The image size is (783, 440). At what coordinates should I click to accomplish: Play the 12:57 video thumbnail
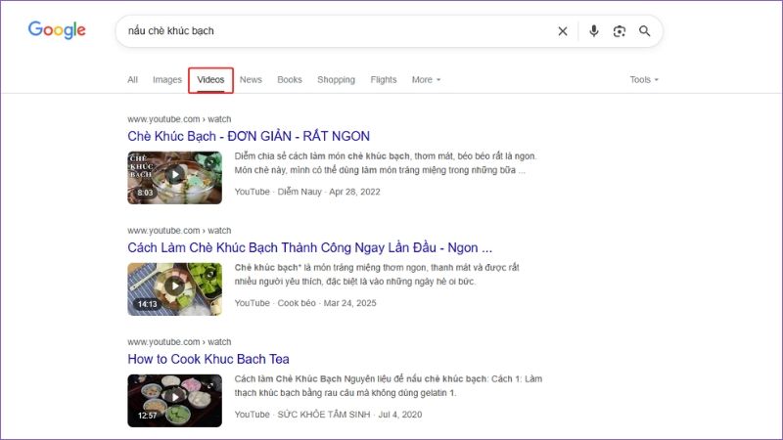(175, 401)
